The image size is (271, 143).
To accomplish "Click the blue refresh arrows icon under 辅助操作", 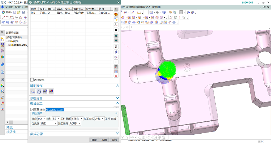I will pos(39,91).
